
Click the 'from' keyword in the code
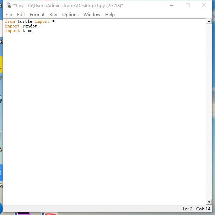[x=10, y=21]
